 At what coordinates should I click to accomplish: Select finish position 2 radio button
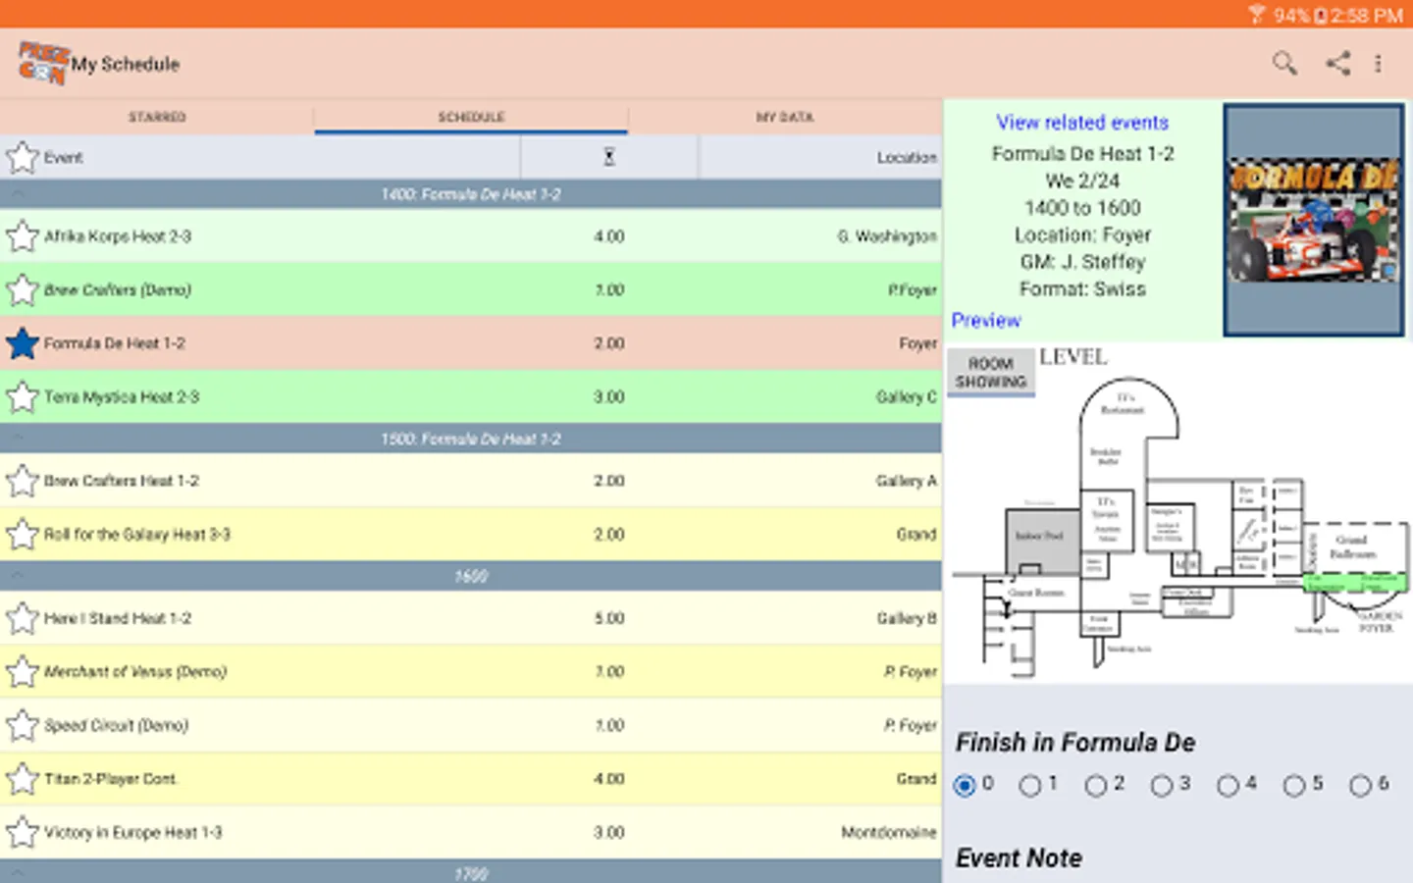pos(1096,785)
